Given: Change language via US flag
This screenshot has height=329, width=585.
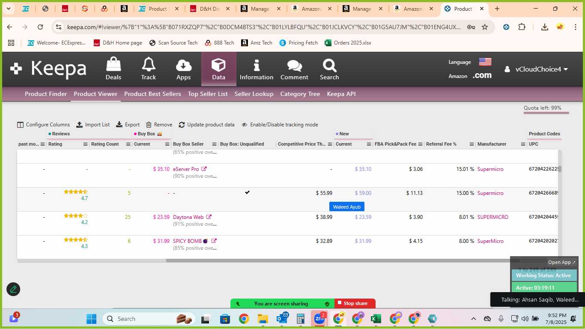Looking at the screenshot, I should [x=485, y=62].
